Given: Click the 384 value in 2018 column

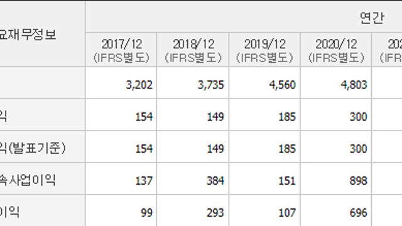Looking at the screenshot, I should [x=215, y=181].
